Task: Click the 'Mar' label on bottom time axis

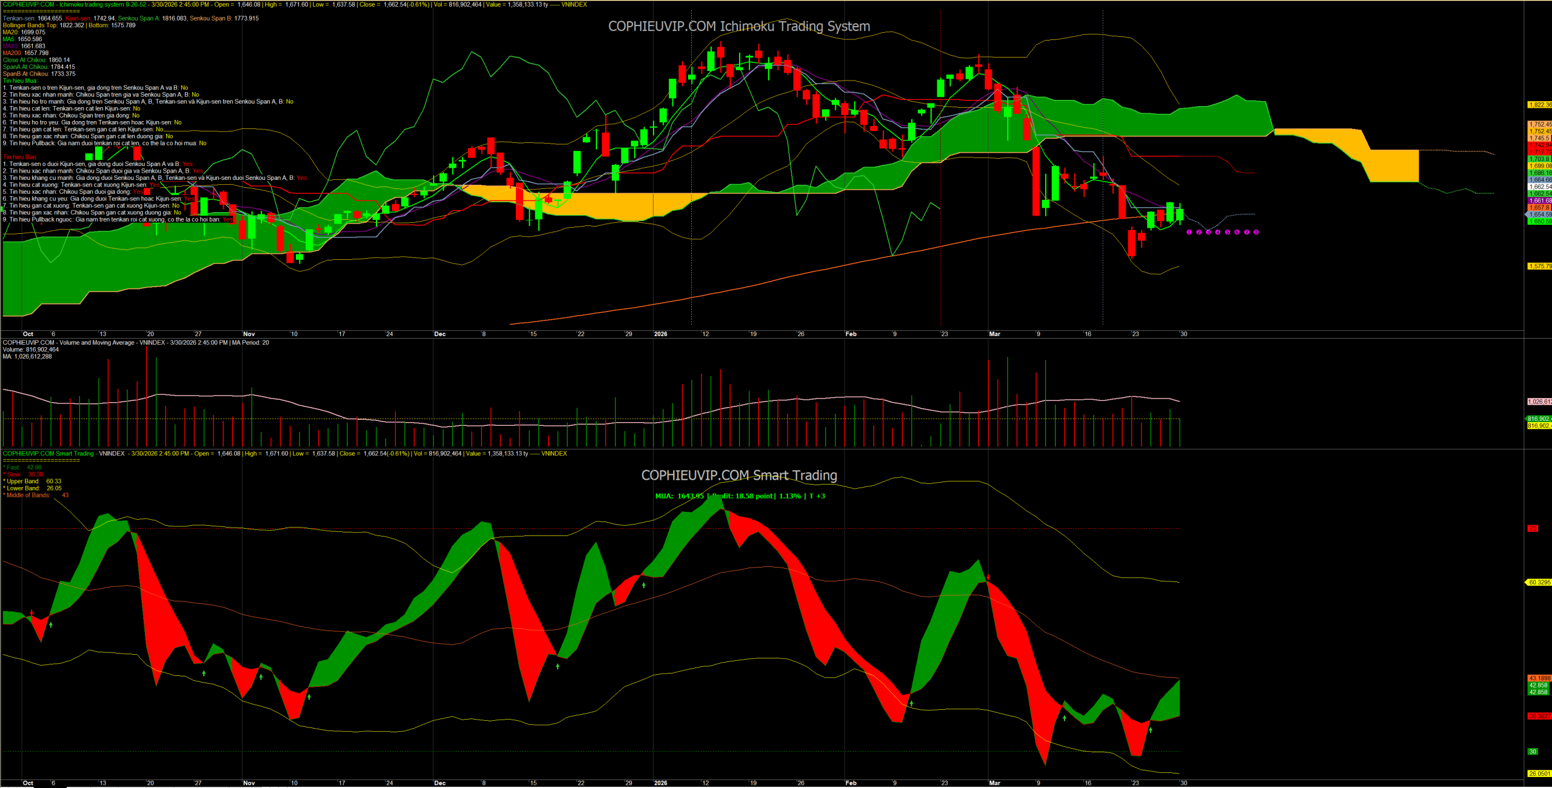Action: point(994,783)
